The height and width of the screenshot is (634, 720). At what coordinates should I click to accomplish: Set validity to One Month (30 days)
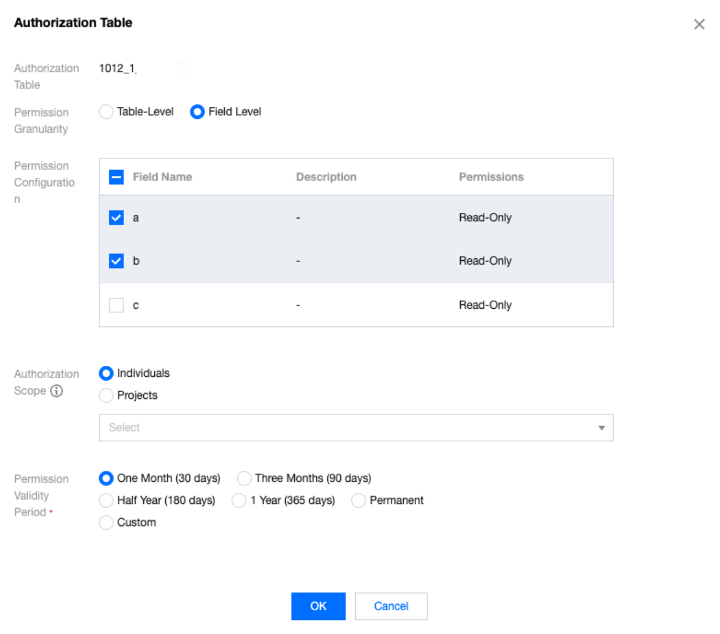(x=106, y=478)
